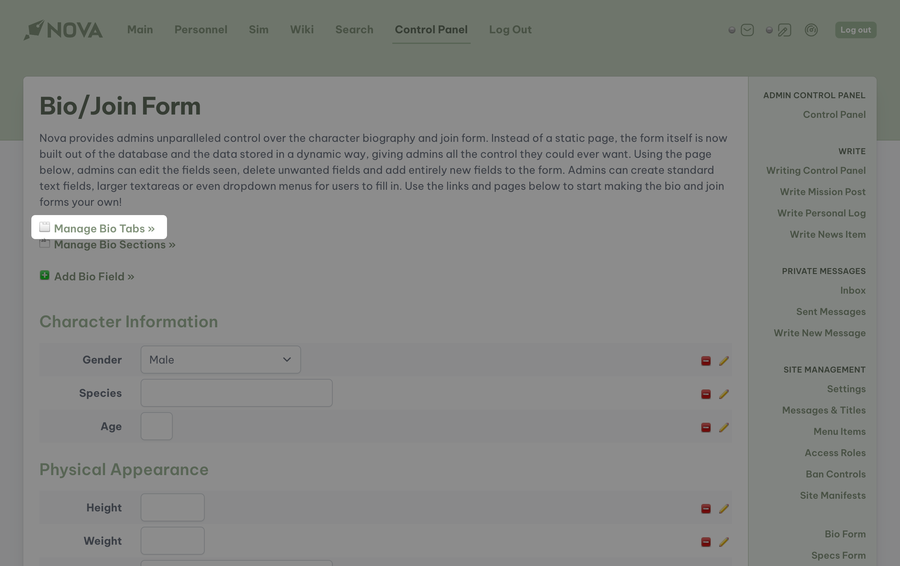
Task: Click Write New Message in sidebar
Action: pyautogui.click(x=820, y=333)
